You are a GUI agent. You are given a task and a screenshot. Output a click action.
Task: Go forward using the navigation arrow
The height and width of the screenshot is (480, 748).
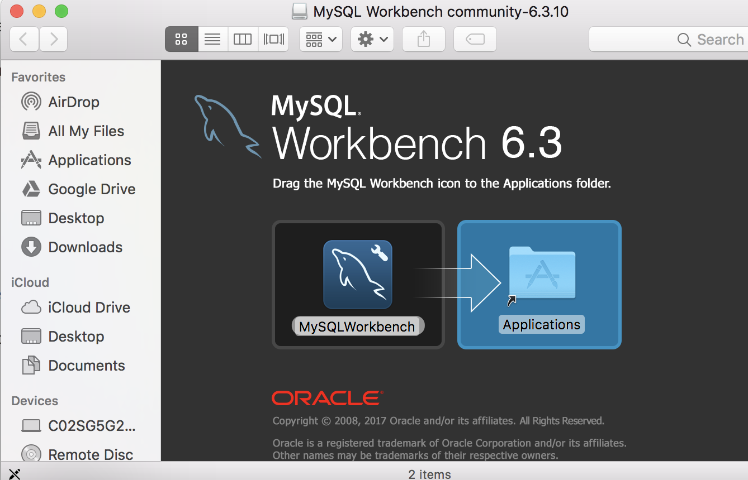click(x=53, y=39)
